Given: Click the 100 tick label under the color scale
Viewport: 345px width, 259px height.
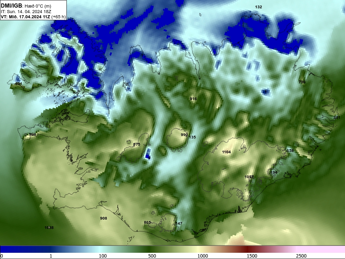Looking at the screenshot, I should tap(103, 256).
